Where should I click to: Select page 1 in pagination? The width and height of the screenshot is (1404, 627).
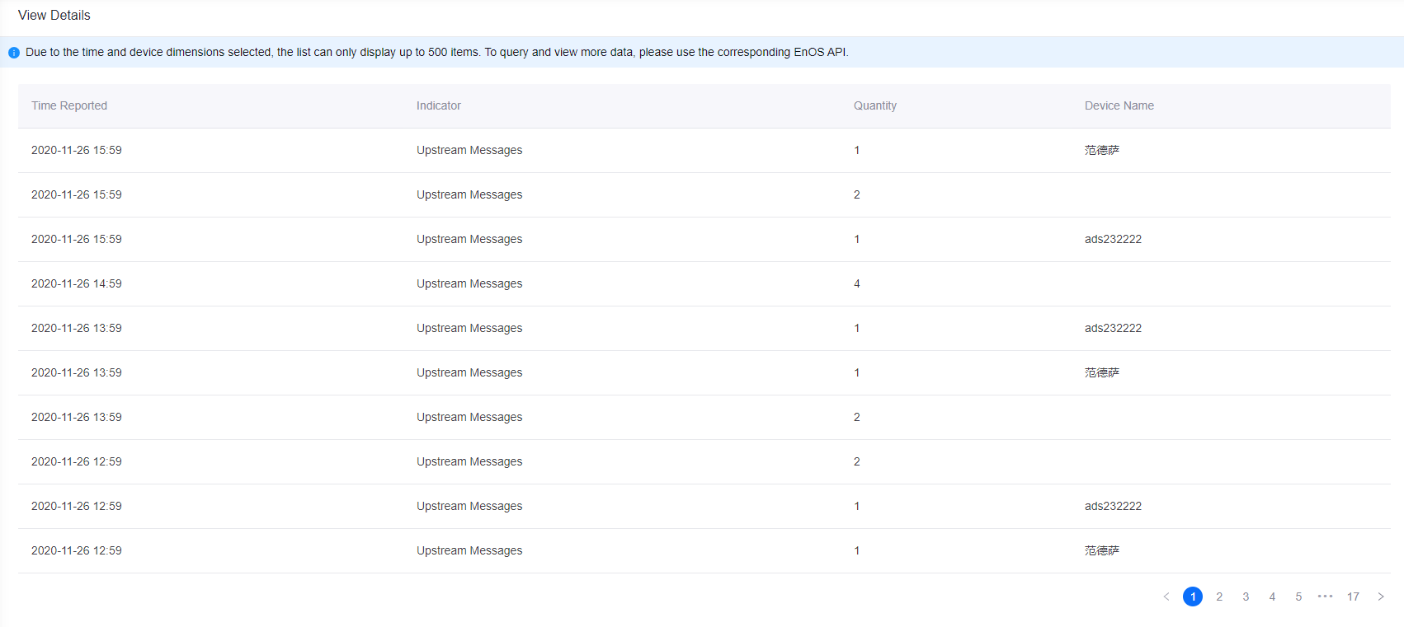click(x=1192, y=597)
